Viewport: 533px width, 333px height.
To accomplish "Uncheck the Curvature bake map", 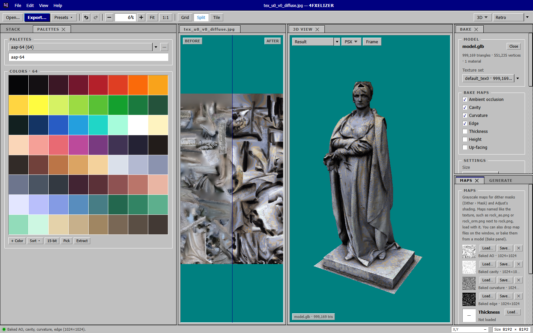I will coord(465,116).
